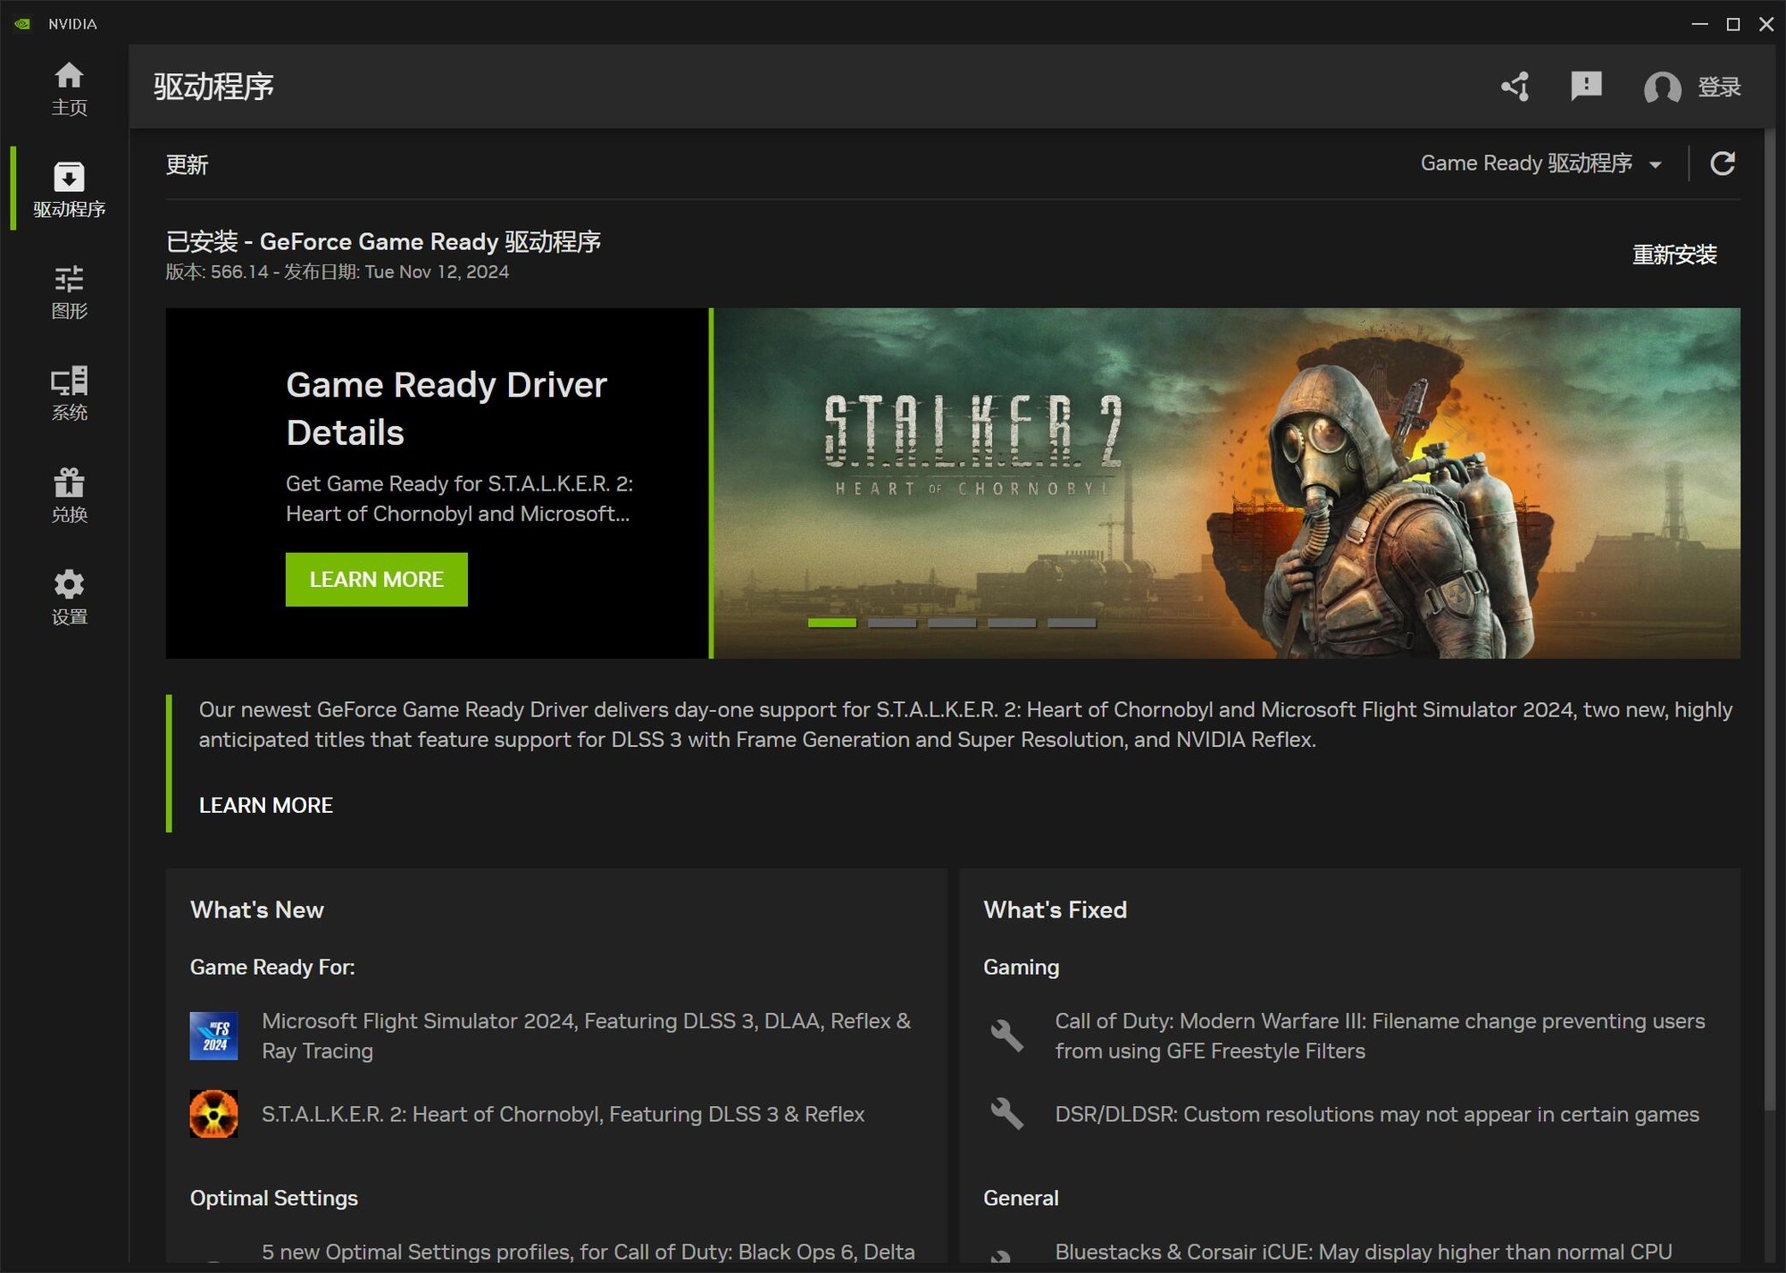Click the share icon in top bar
The width and height of the screenshot is (1786, 1273).
(1515, 87)
